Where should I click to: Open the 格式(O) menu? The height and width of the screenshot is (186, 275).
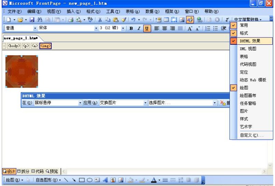93,12
